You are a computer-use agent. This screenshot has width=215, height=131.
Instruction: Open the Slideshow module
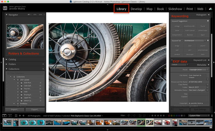point(175,9)
